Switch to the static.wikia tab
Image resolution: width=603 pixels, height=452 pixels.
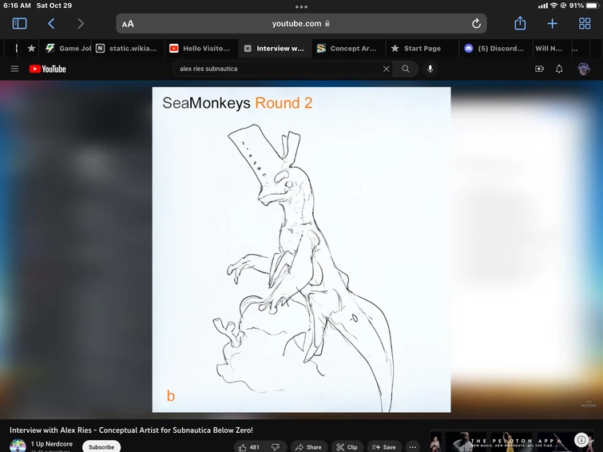click(126, 49)
